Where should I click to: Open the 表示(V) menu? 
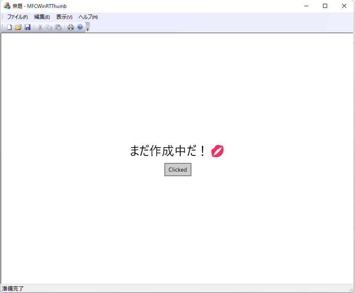64,17
